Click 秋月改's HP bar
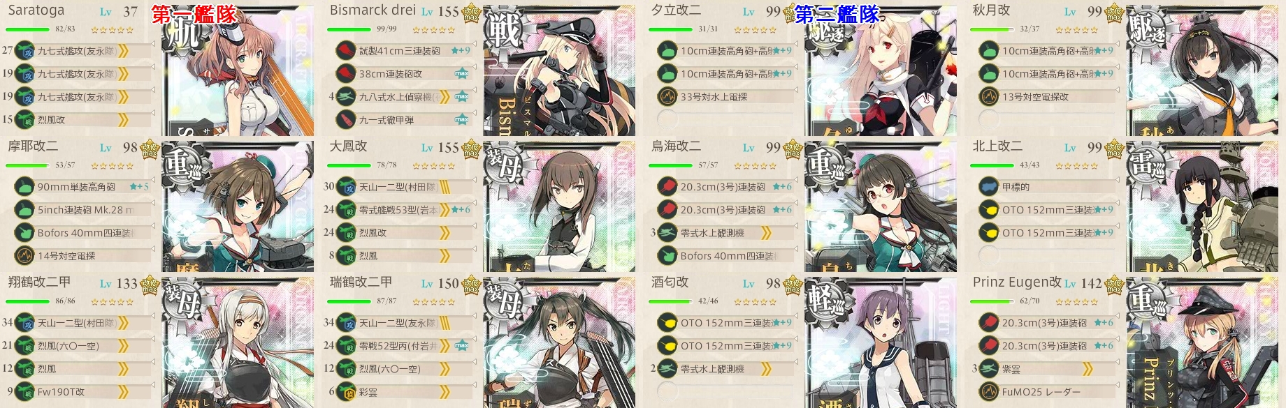This screenshot has height=408, width=1286. coord(991,29)
